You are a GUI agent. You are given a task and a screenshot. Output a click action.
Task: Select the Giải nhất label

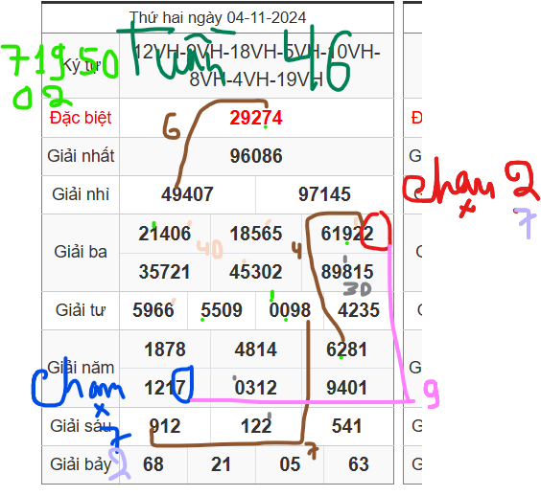pos(81,156)
